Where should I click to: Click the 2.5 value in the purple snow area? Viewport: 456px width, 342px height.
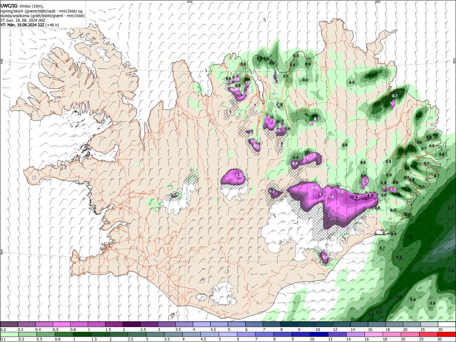(x=369, y=196)
